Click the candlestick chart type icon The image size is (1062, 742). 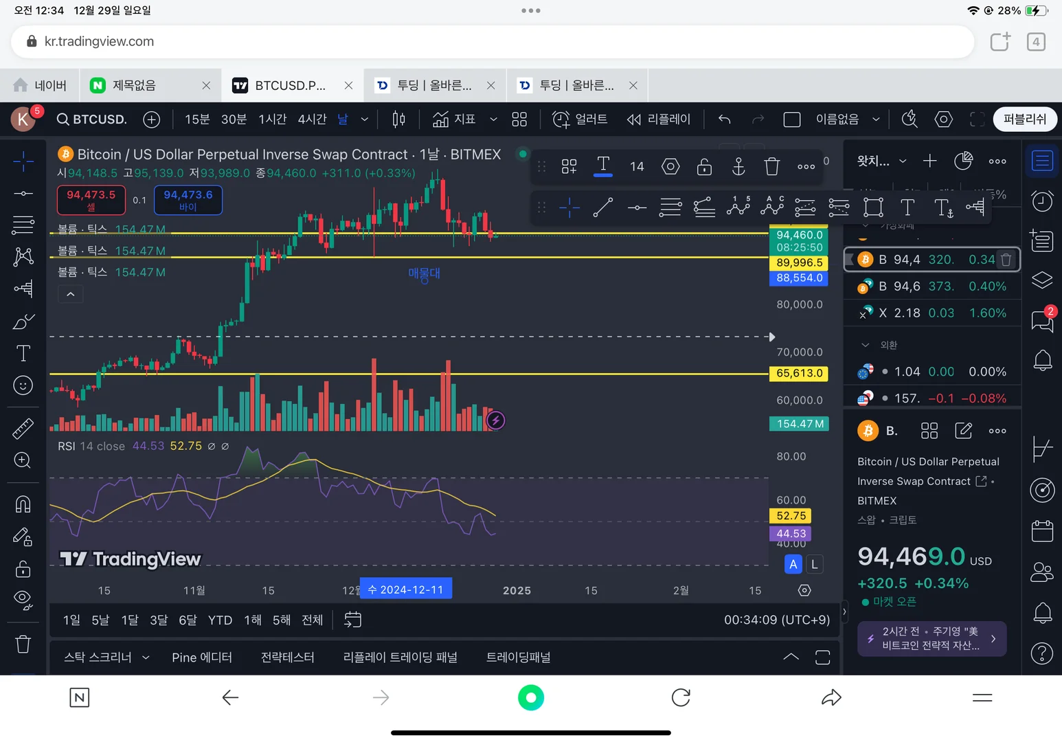pyautogui.click(x=398, y=120)
